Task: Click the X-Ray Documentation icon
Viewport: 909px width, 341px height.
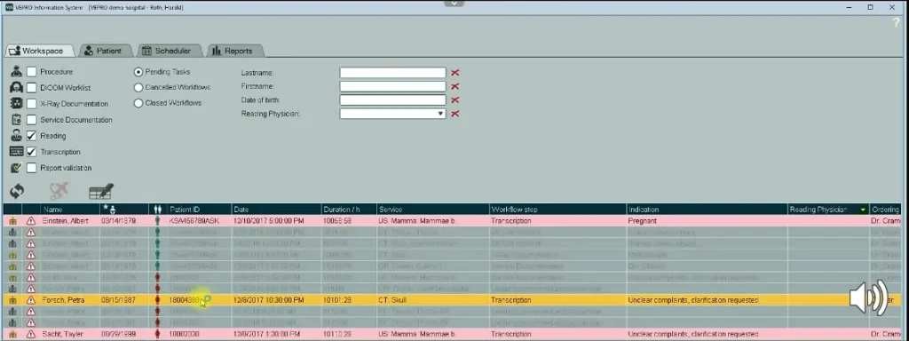Action: [x=16, y=104]
